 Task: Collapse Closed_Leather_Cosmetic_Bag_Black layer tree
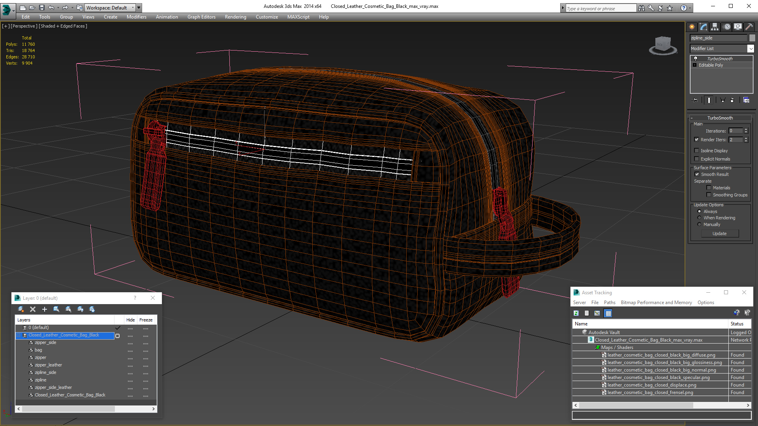[x=18, y=335]
